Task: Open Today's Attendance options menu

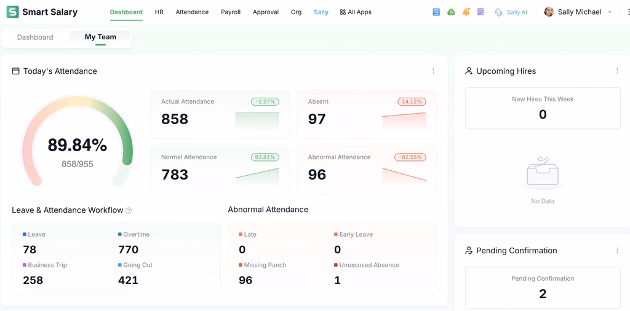Action: tap(433, 71)
